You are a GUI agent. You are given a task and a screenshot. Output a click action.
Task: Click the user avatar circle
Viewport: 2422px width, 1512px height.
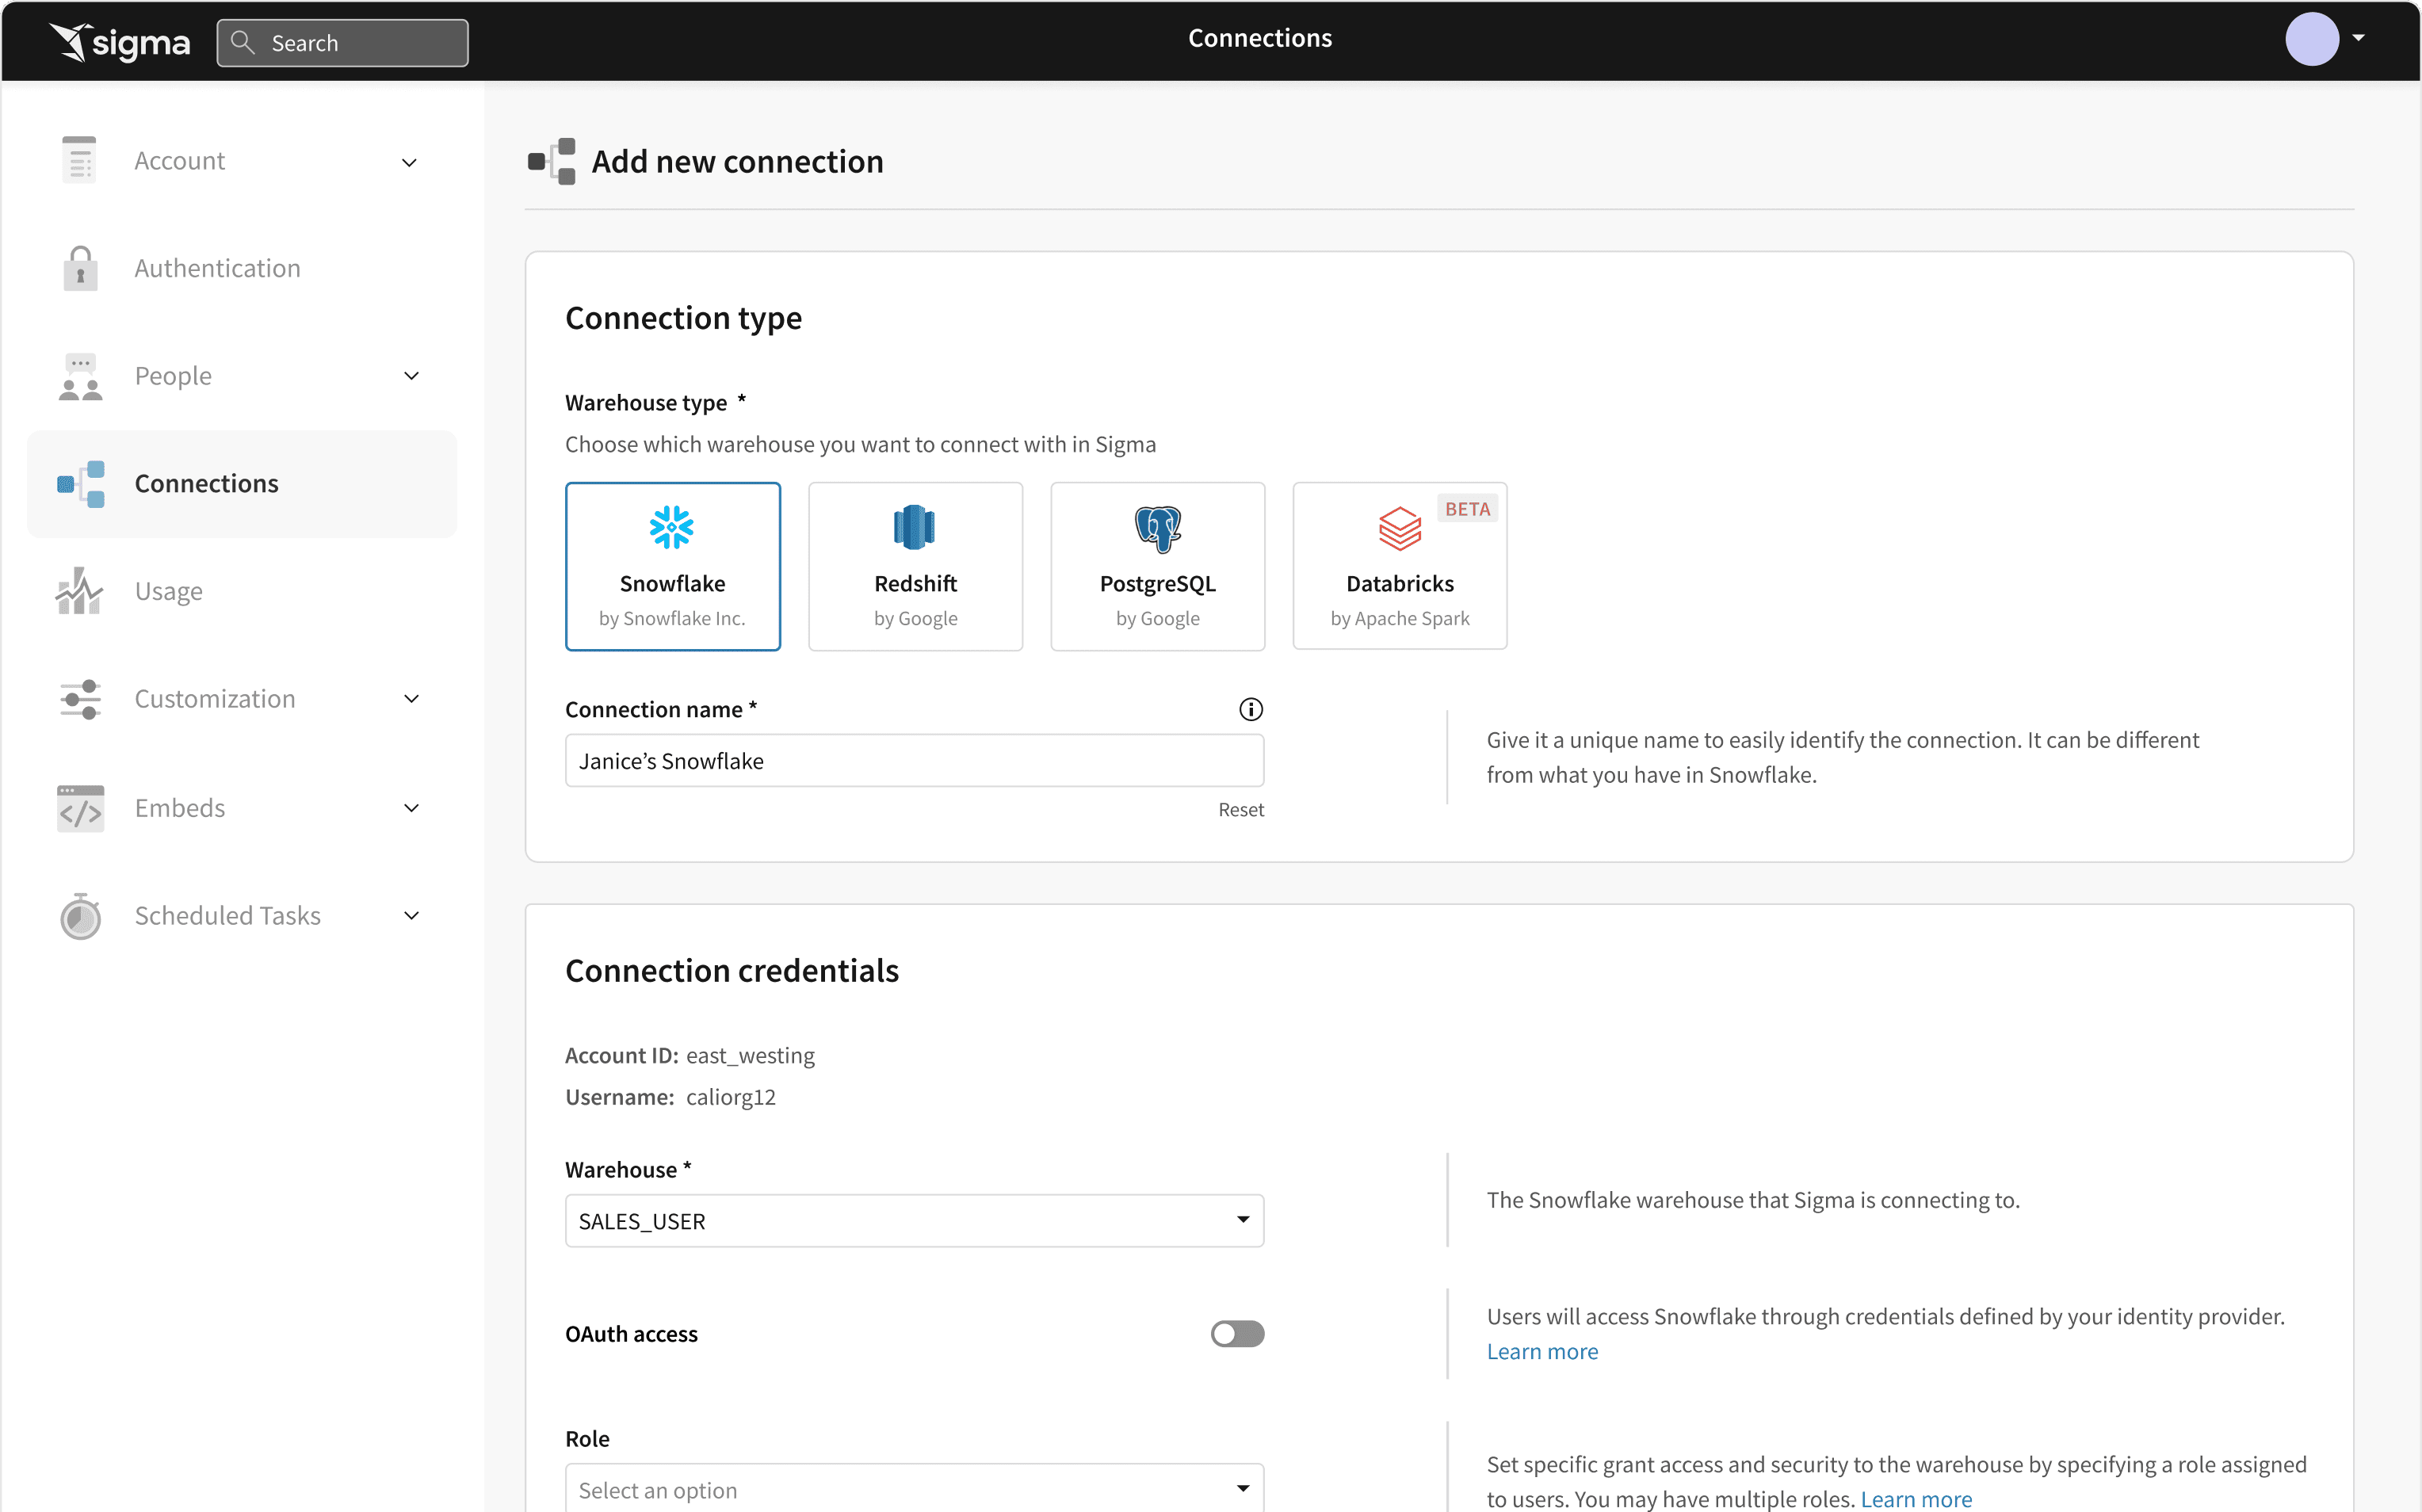(x=2311, y=39)
